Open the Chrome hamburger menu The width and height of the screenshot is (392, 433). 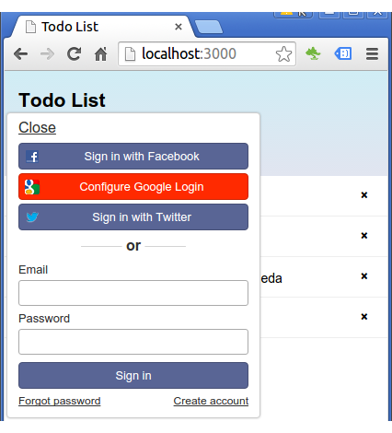372,54
